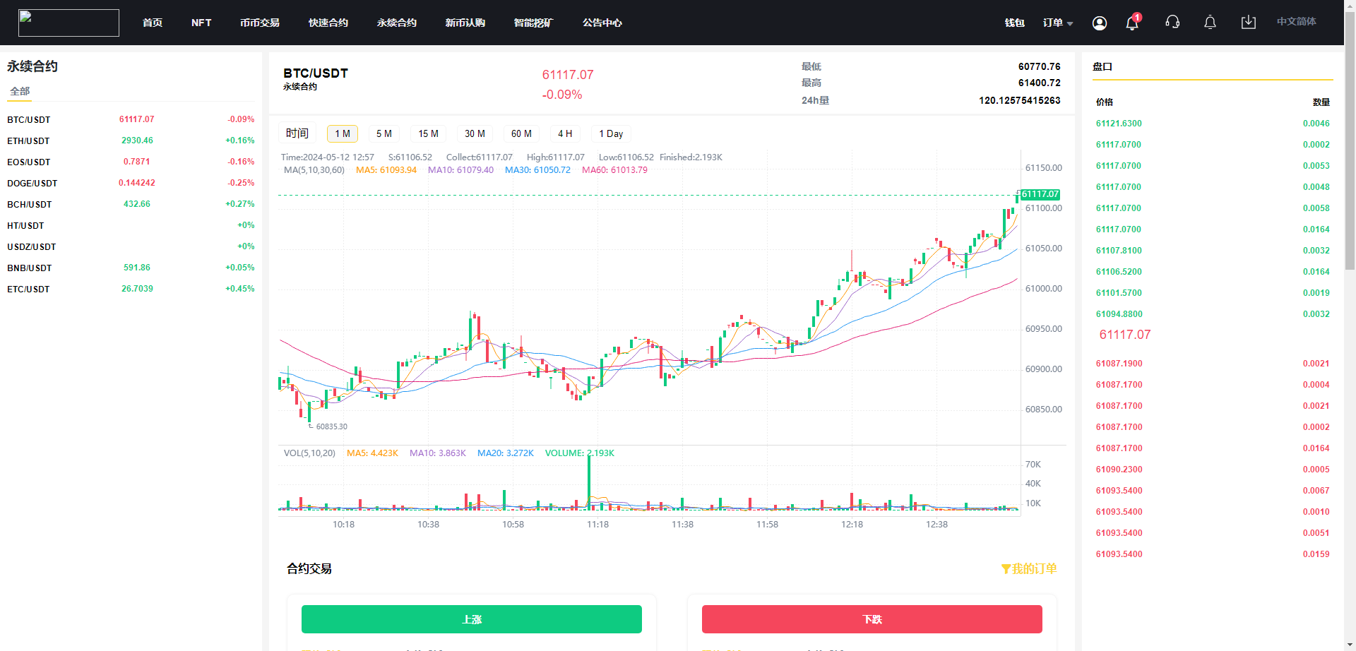Open the 中文简体 language selector
1356x651 pixels.
1296,22
